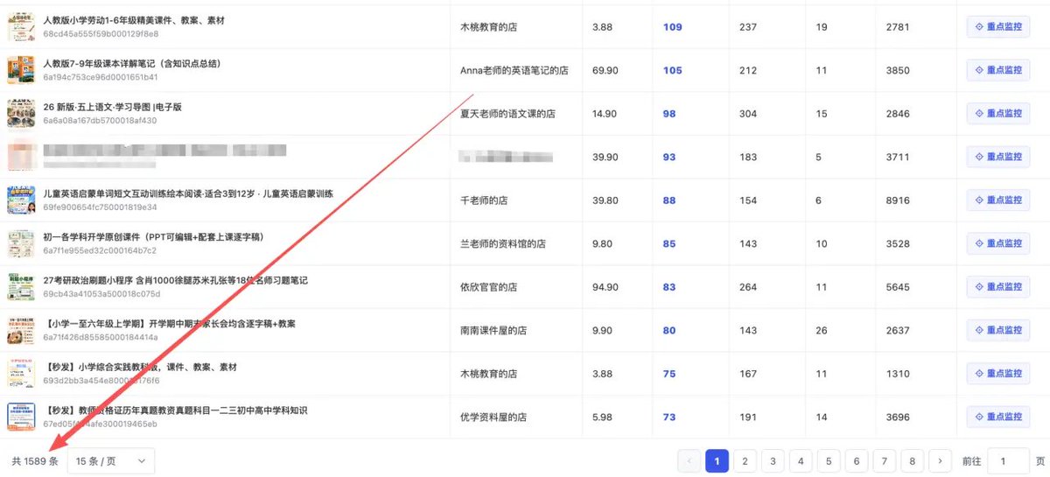The width and height of the screenshot is (1050, 477).
Task: Select page 1 in pagination
Action: [717, 460]
